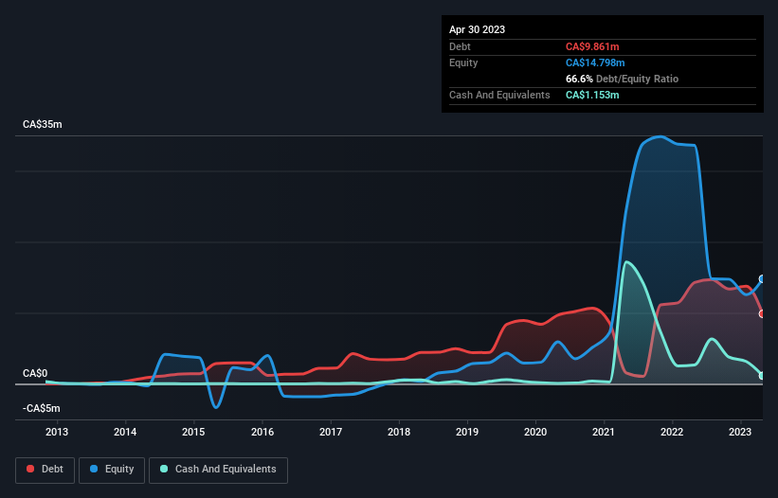
Task: Toggle the Debt legend button
Action: [x=45, y=470]
